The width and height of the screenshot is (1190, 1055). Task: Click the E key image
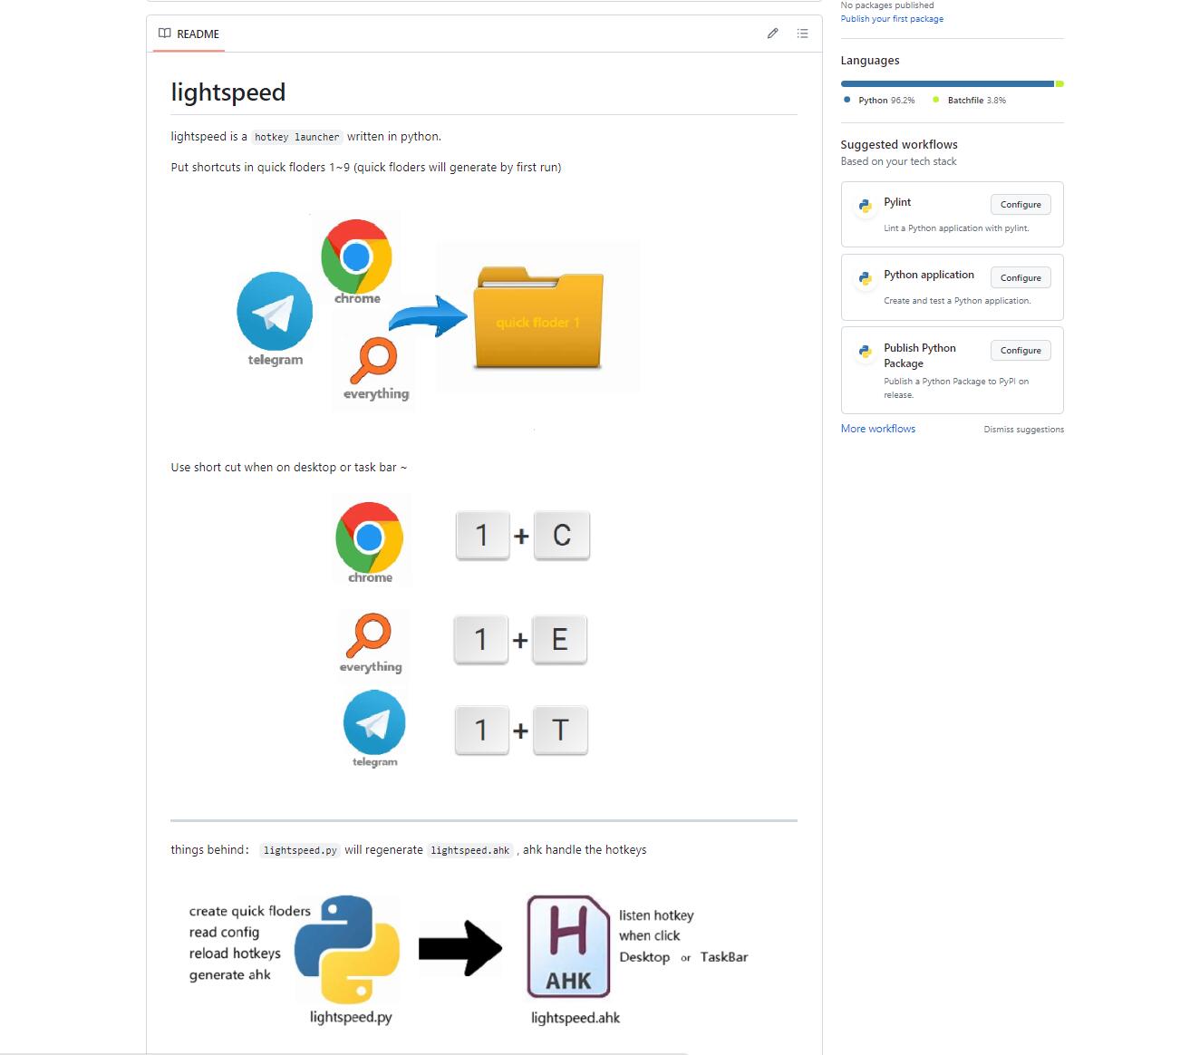pos(559,640)
